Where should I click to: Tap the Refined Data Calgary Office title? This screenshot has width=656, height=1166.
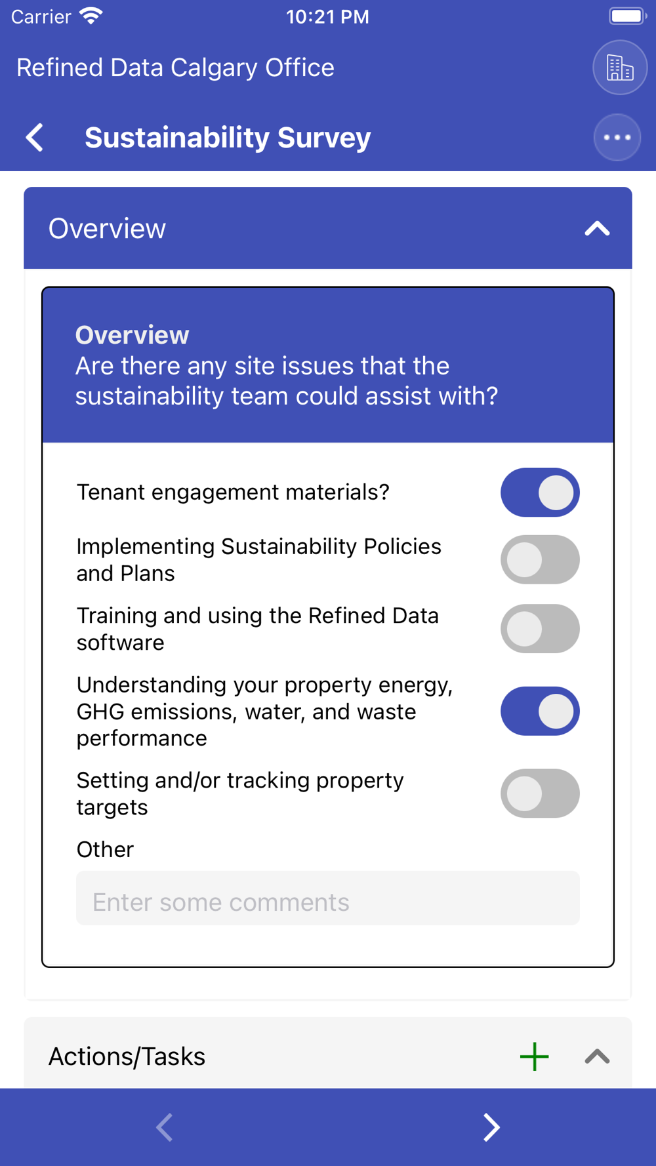(175, 68)
